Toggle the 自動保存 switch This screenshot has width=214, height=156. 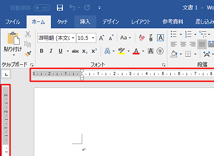(42, 8)
